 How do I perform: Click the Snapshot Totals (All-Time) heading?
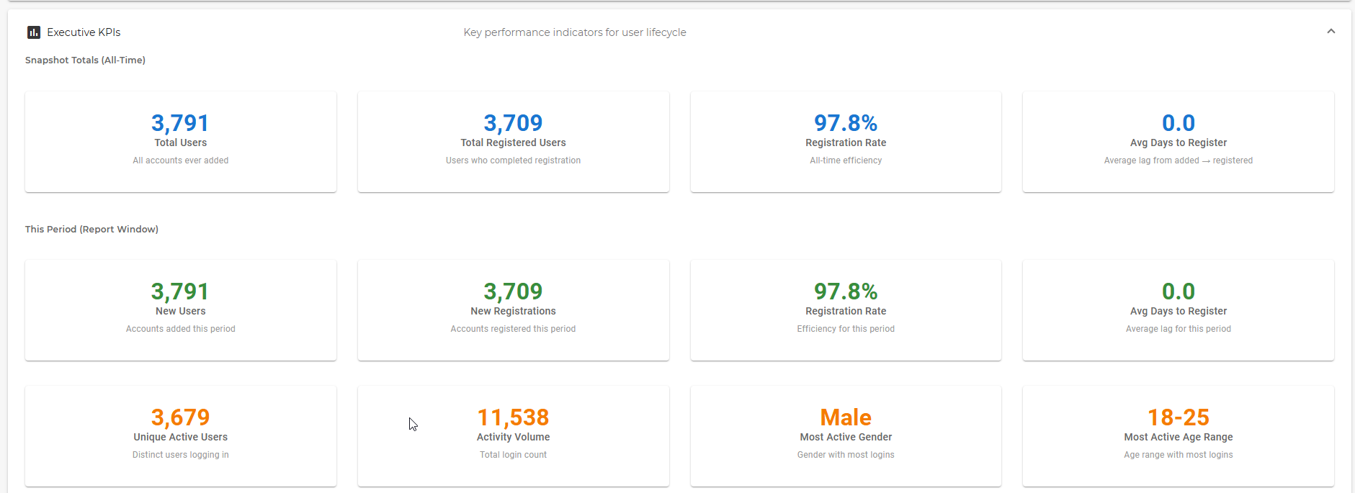tap(85, 60)
